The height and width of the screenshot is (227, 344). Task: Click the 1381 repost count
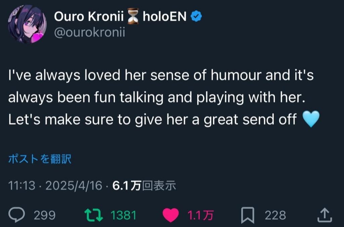[123, 215]
